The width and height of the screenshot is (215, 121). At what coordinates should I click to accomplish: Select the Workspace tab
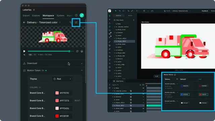(48, 15)
